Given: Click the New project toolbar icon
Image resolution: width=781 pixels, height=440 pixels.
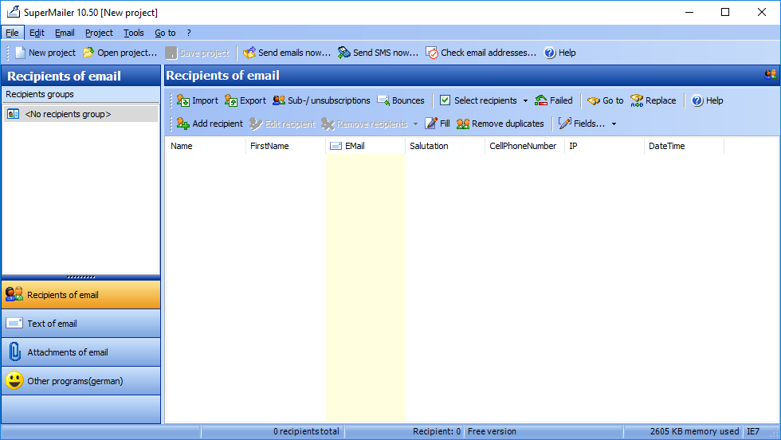Looking at the screenshot, I should pyautogui.click(x=20, y=53).
